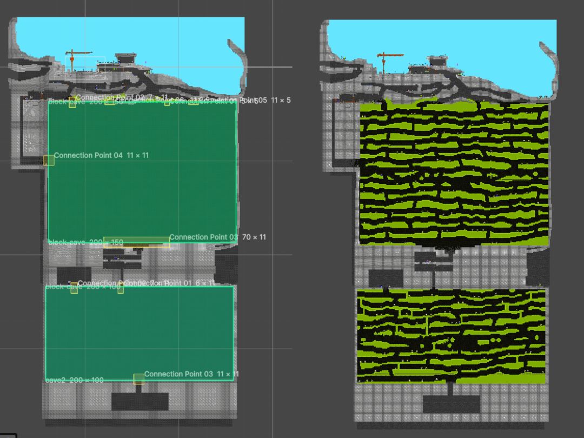Select Connection Point 01 marker on lower cave
The width and height of the screenshot is (584, 438).
pos(121,288)
